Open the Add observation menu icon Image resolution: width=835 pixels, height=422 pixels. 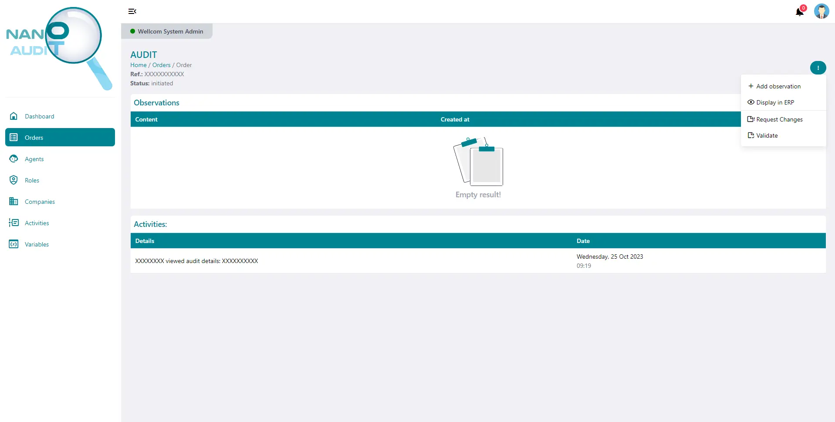tap(751, 86)
